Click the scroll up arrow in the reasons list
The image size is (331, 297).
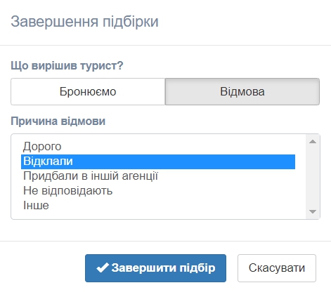313,141
